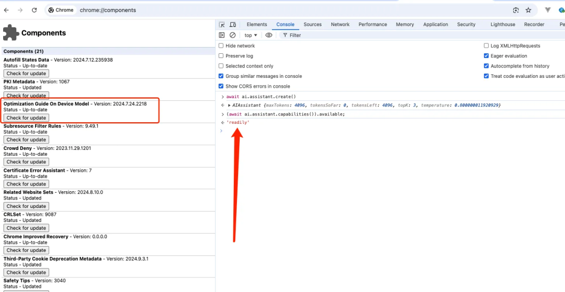The height and width of the screenshot is (292, 565).
Task: Open the Lighthouse tab
Action: (502, 25)
